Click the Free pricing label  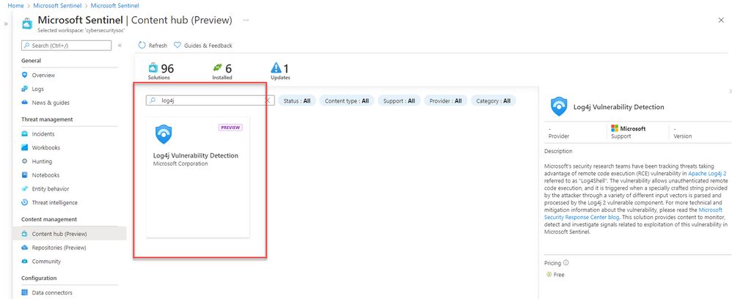(559, 275)
